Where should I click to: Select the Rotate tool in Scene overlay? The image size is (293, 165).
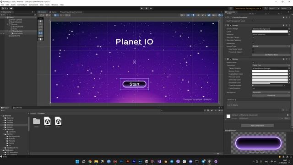tap(41, 27)
